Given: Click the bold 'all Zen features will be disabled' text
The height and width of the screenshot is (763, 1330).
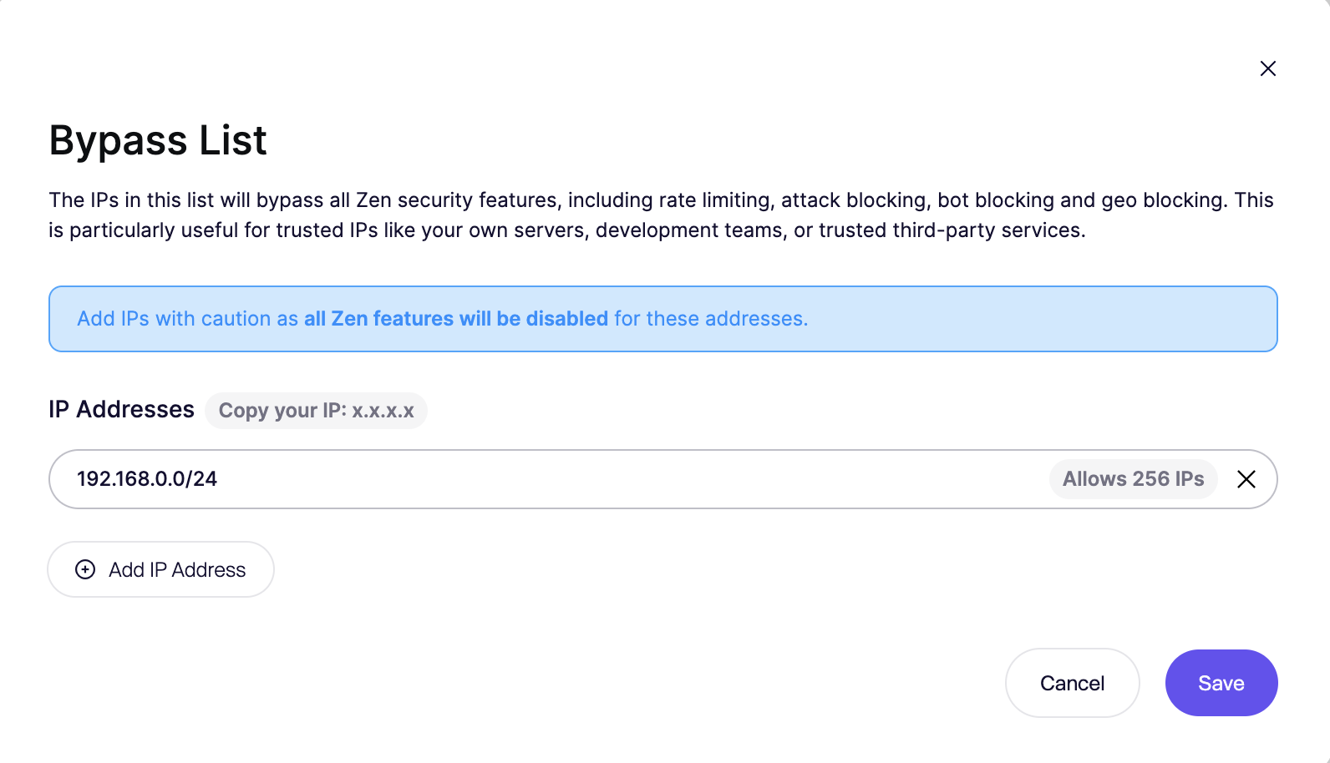Looking at the screenshot, I should pyautogui.click(x=455, y=319).
